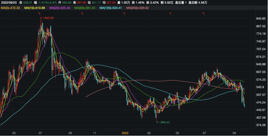Select the 440.91 price axis label
Image resolution: width=268 pixels, height=136 pixels.
[261, 110]
